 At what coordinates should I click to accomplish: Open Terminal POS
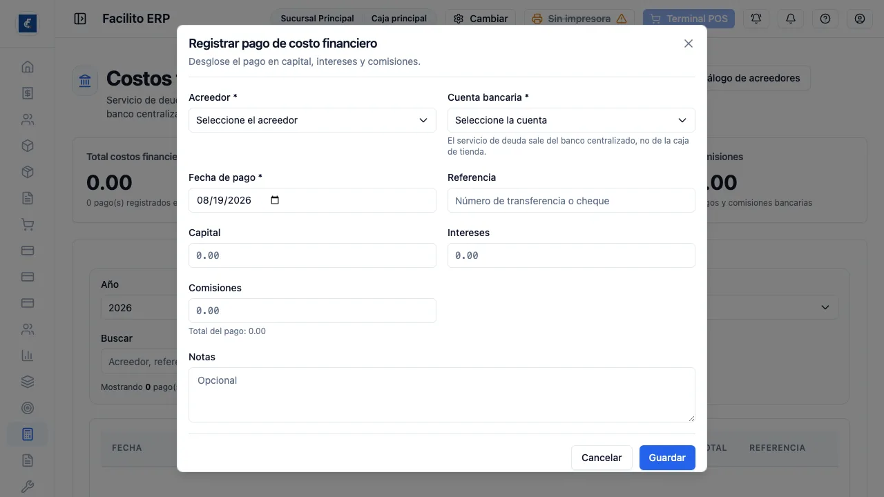[x=689, y=19]
